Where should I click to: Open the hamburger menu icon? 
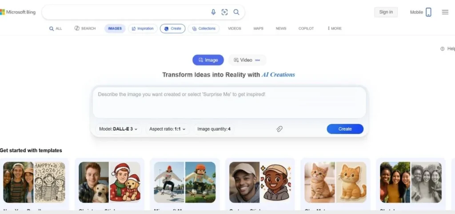point(445,12)
